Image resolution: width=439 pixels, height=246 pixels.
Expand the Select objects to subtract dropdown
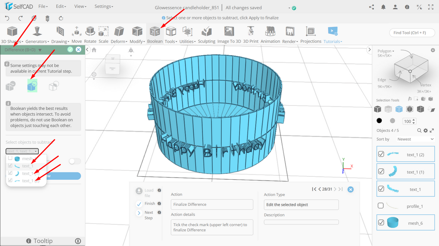point(22,151)
